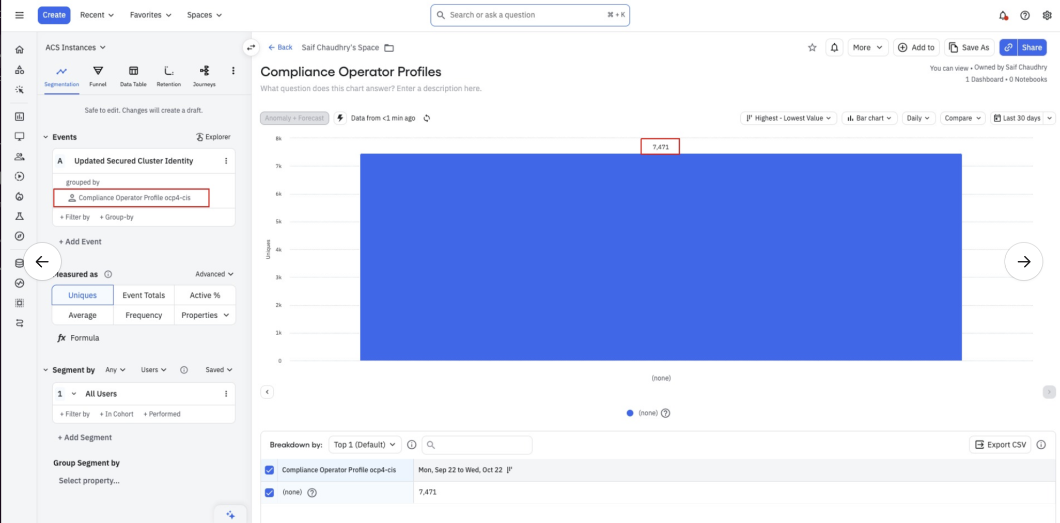Screen dimensions: 1060x523
Task: Click the blue (none) legend color dot
Action: point(630,413)
